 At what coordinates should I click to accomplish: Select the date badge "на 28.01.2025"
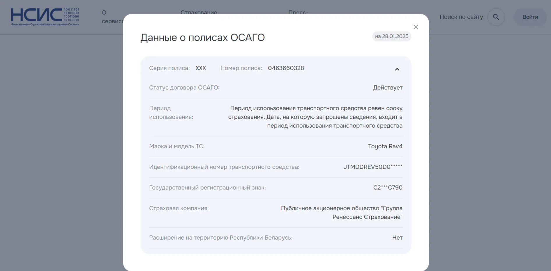pos(391,36)
